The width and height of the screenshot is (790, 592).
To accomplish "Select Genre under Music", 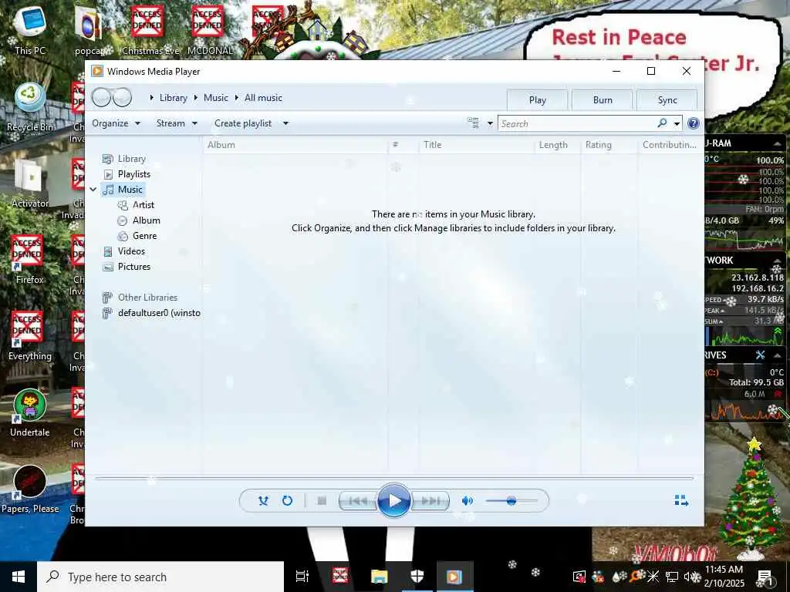I will pyautogui.click(x=137, y=236).
